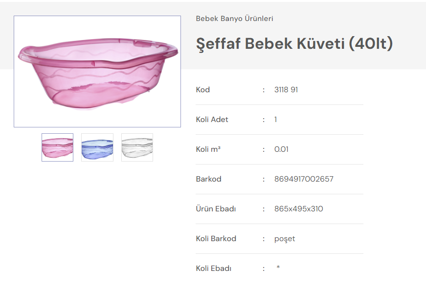Click the Barkod label
The image size is (426, 289).
pyautogui.click(x=209, y=179)
